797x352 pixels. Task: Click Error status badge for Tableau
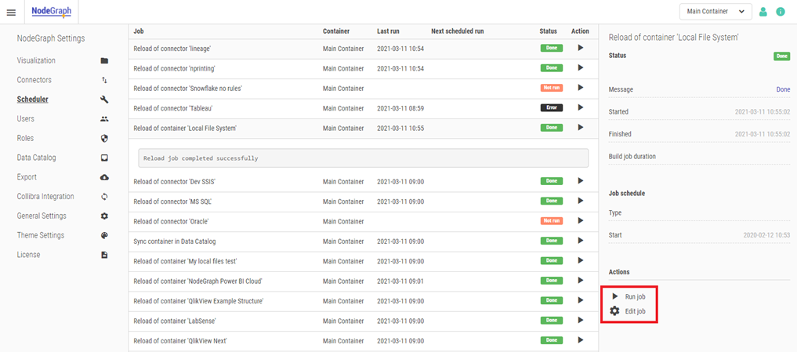point(551,107)
